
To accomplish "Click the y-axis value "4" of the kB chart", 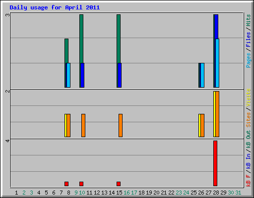I will (x=7, y=141).
